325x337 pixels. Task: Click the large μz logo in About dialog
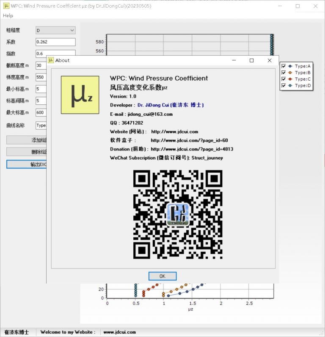[x=80, y=95]
